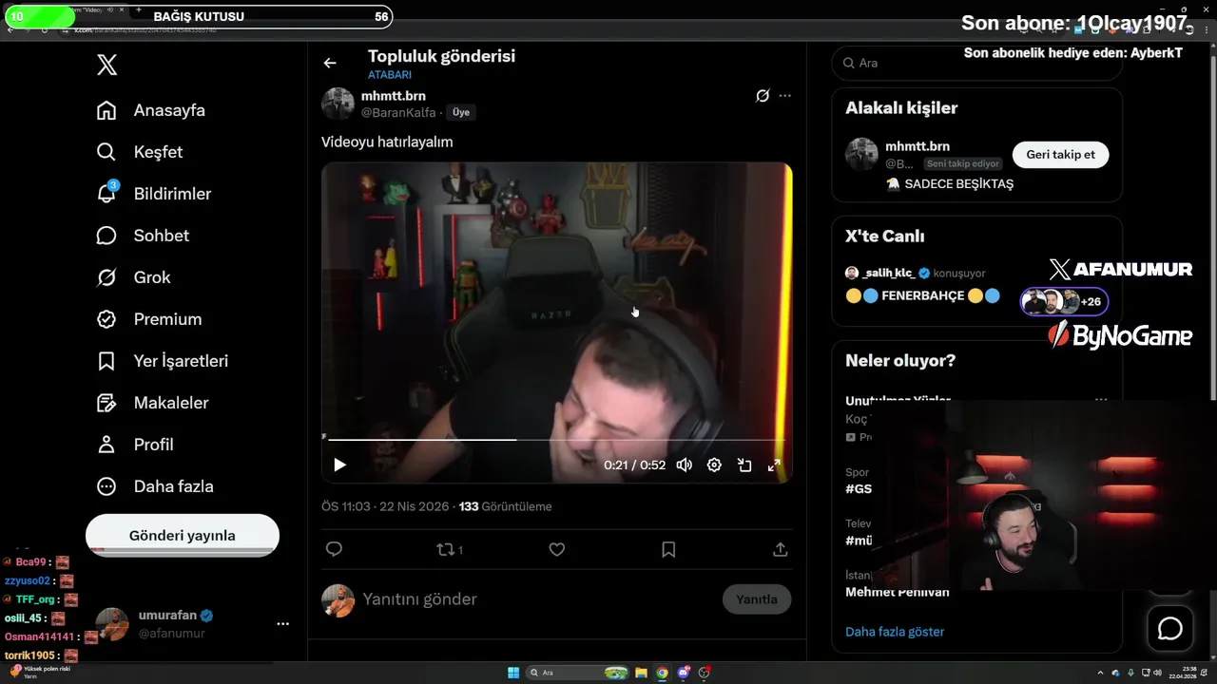Image resolution: width=1217 pixels, height=684 pixels.
Task: Click @BaranKalfa handle
Action: [398, 112]
